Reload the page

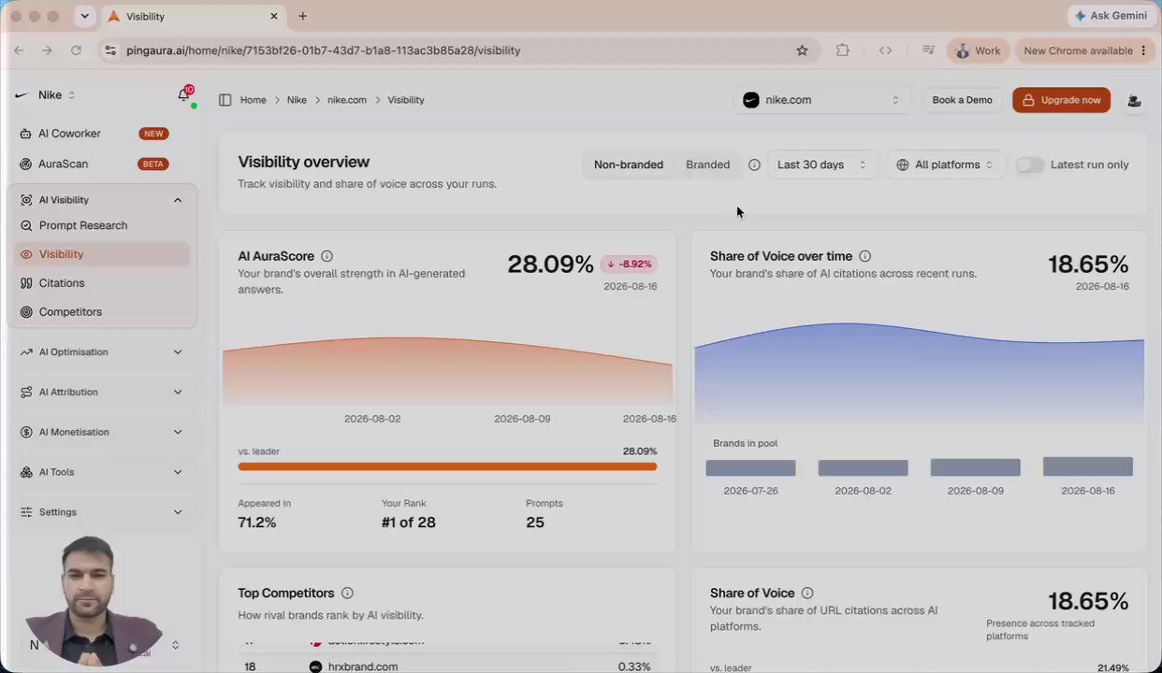point(76,50)
